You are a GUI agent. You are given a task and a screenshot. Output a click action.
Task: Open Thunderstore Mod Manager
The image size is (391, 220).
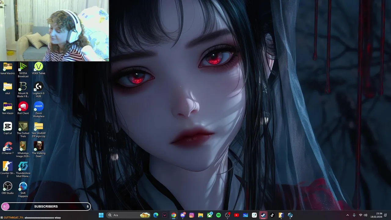click(23, 169)
